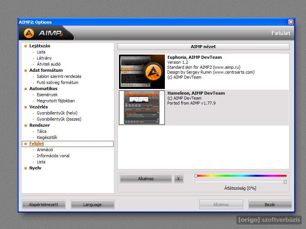Image resolution: width=306 pixels, height=229 pixels.
Task: Select Gyorsbillentyűk (összes)
Action: [x=59, y=119]
